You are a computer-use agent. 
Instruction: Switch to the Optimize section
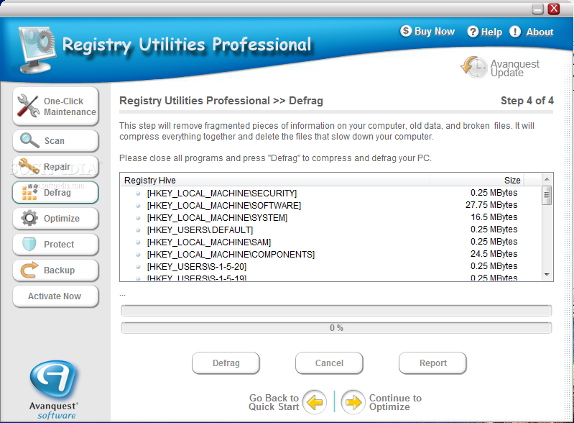pos(55,219)
